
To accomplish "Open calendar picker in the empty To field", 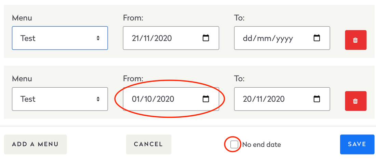I will (317, 38).
